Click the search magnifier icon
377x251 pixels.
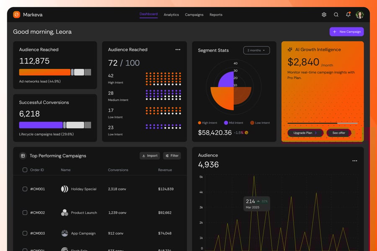pyautogui.click(x=336, y=15)
